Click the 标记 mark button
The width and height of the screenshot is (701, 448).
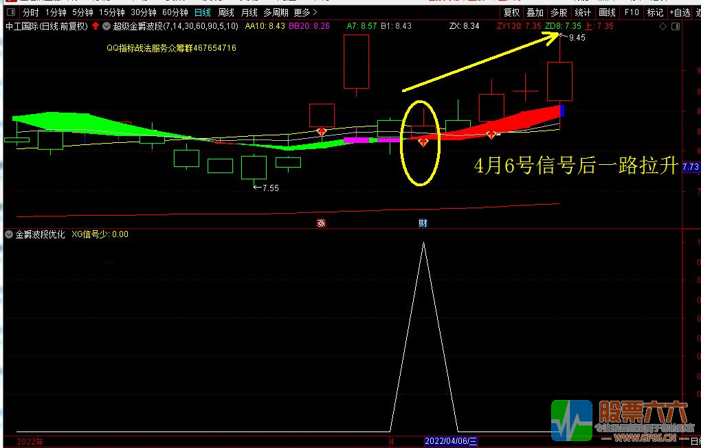click(x=655, y=12)
